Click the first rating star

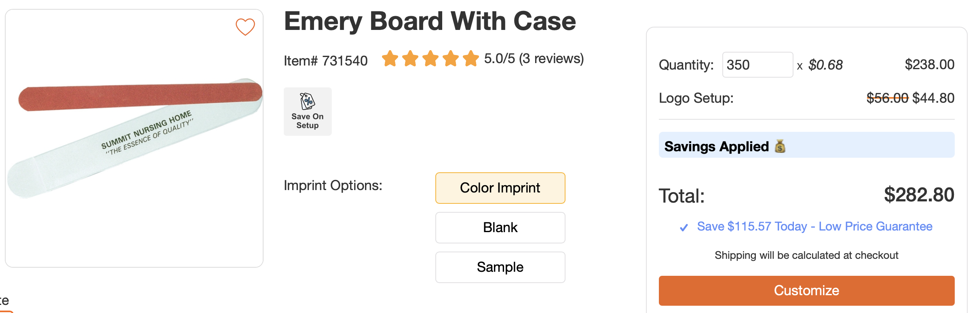point(390,59)
